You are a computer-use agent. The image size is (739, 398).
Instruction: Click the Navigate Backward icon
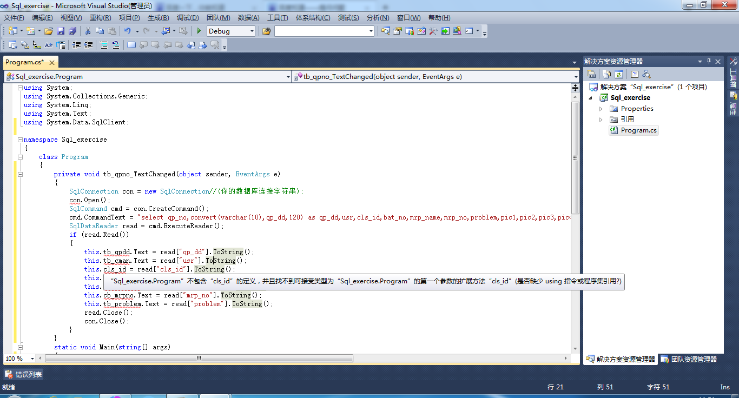click(165, 31)
